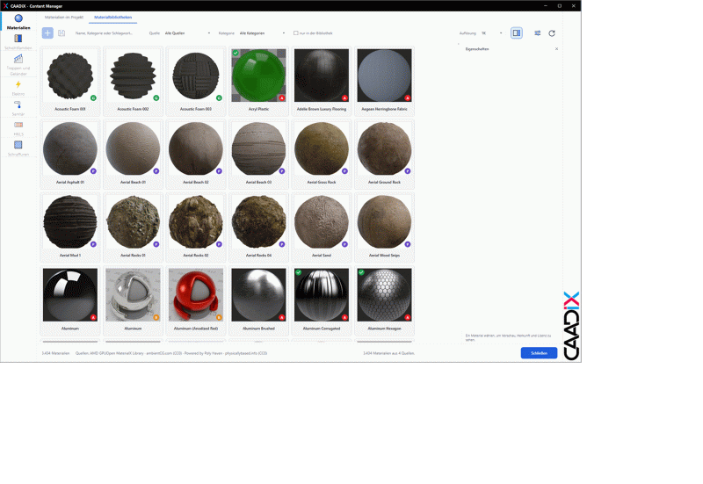Switch to Materialbibliotheken tab
Image resolution: width=703 pixels, height=484 pixels.
[x=113, y=17]
